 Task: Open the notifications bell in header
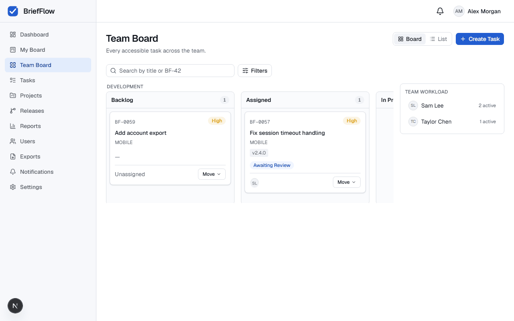click(440, 11)
